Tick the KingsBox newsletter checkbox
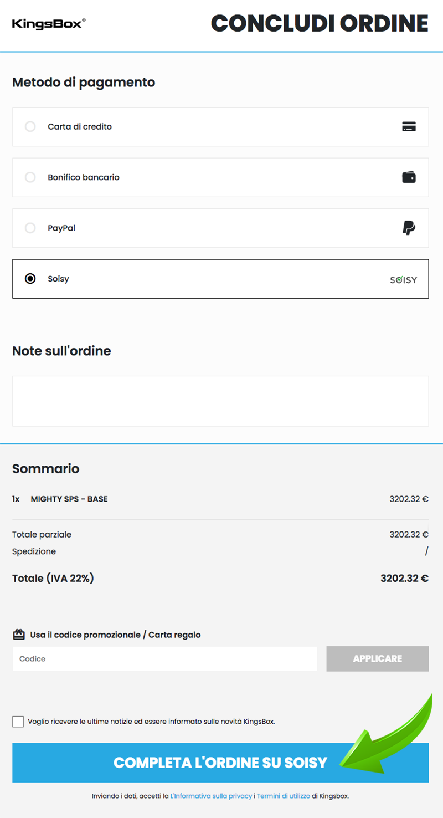 (x=18, y=722)
